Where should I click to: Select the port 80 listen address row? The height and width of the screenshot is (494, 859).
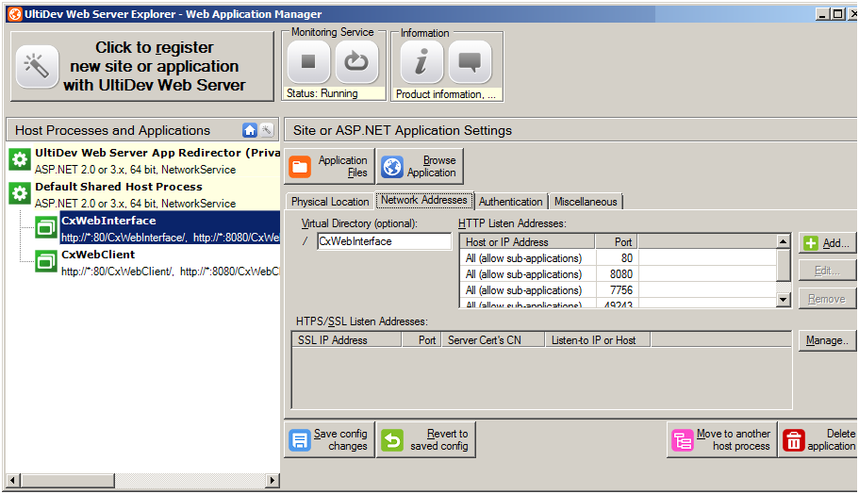click(x=619, y=258)
